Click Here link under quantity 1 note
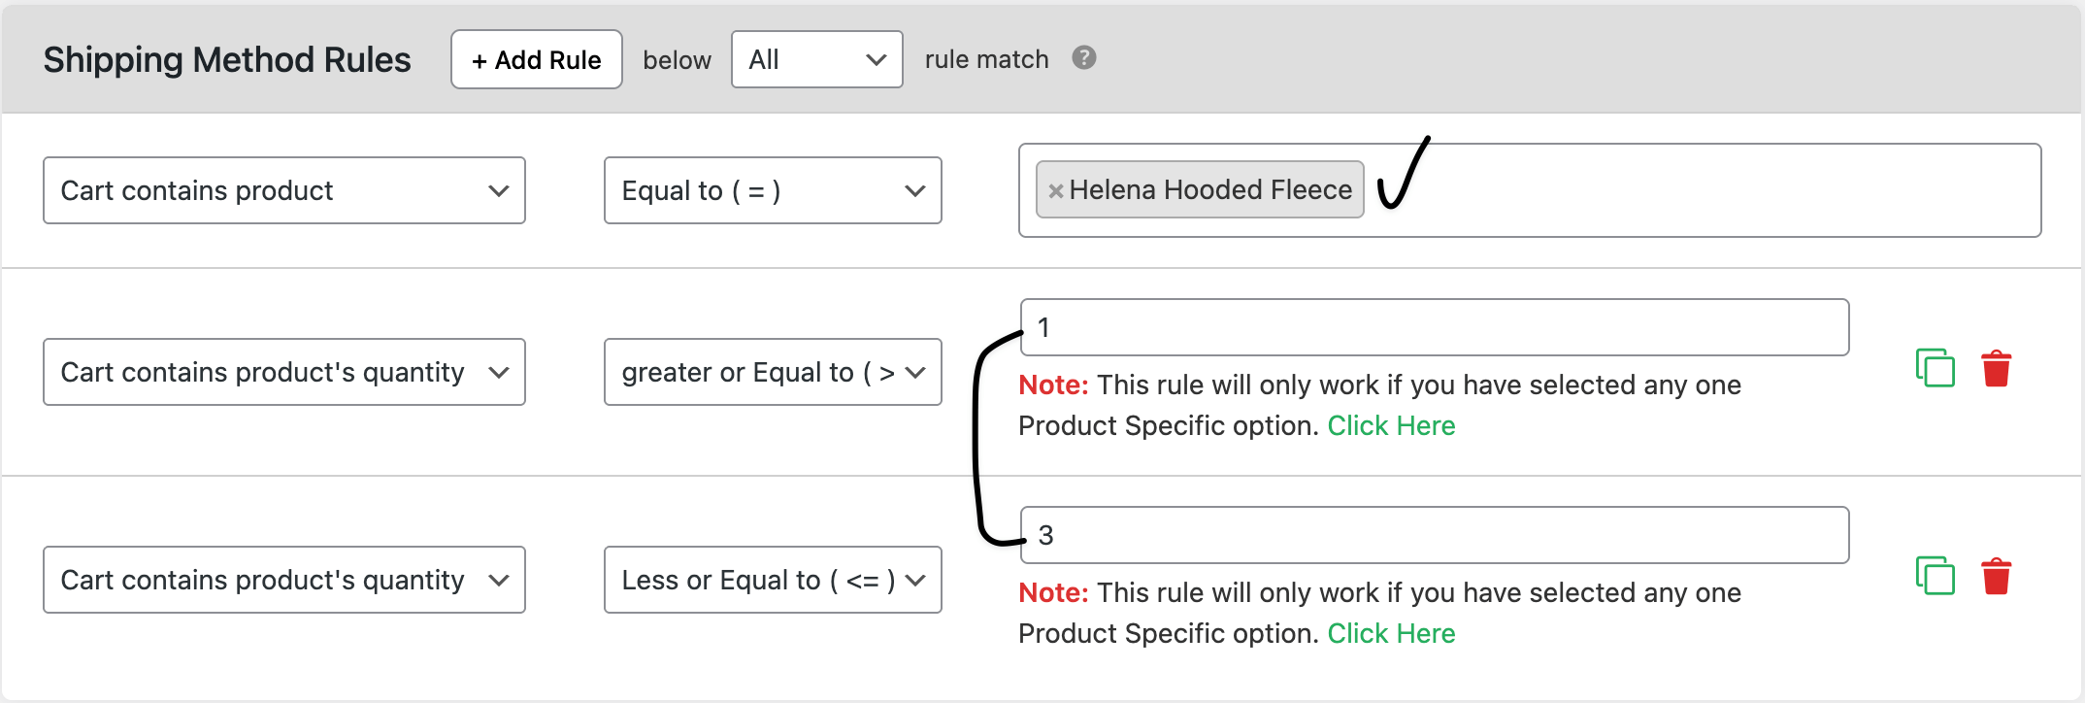 pyautogui.click(x=1391, y=425)
